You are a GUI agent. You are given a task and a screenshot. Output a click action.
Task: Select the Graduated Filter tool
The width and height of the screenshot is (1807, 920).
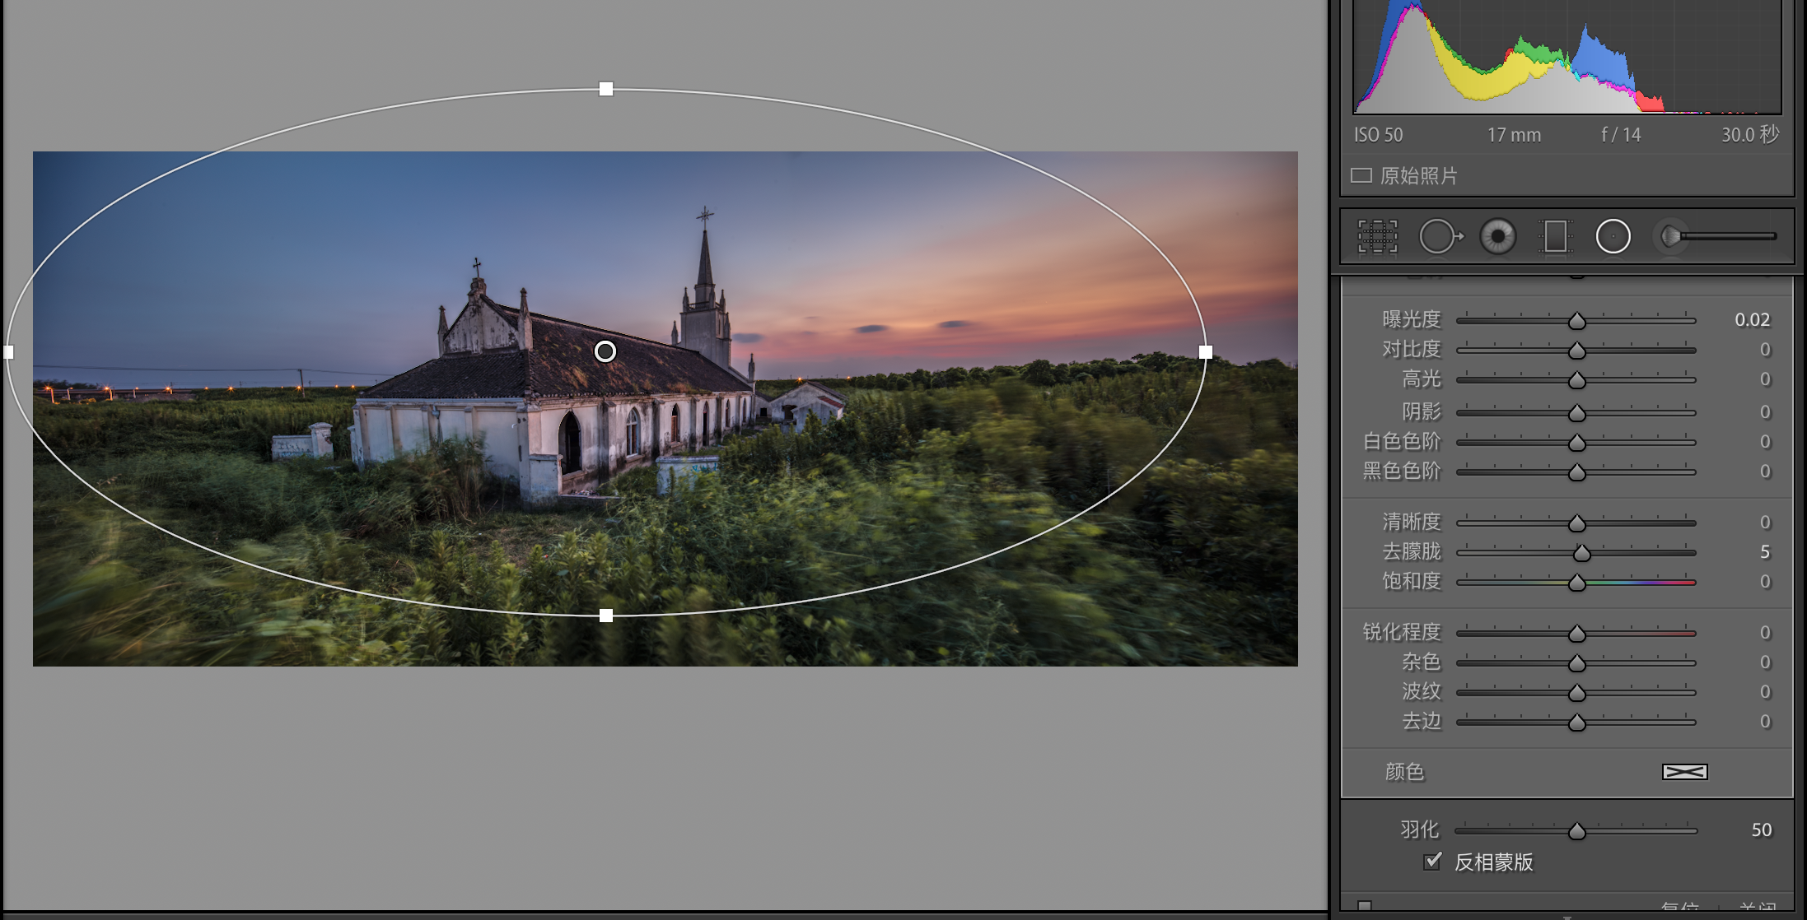[x=1555, y=237]
